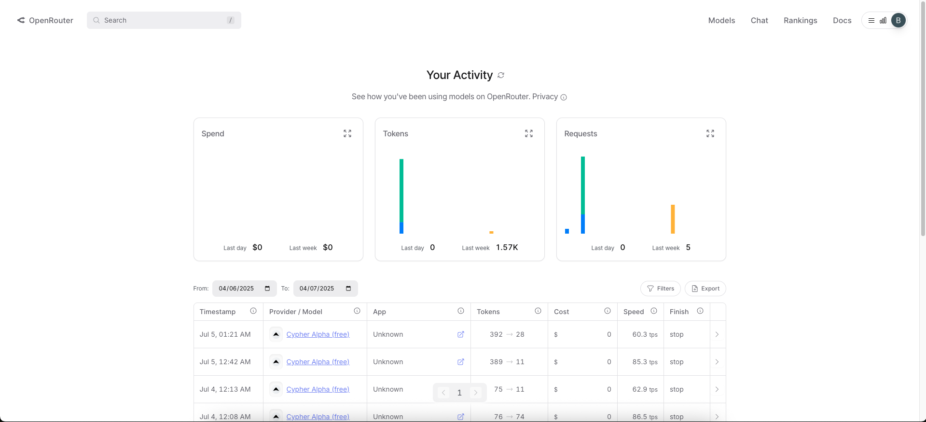Open the To date calendar picker

click(348, 289)
